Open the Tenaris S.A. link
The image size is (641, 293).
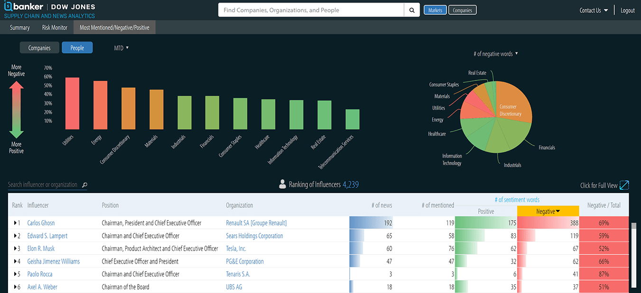click(x=238, y=274)
